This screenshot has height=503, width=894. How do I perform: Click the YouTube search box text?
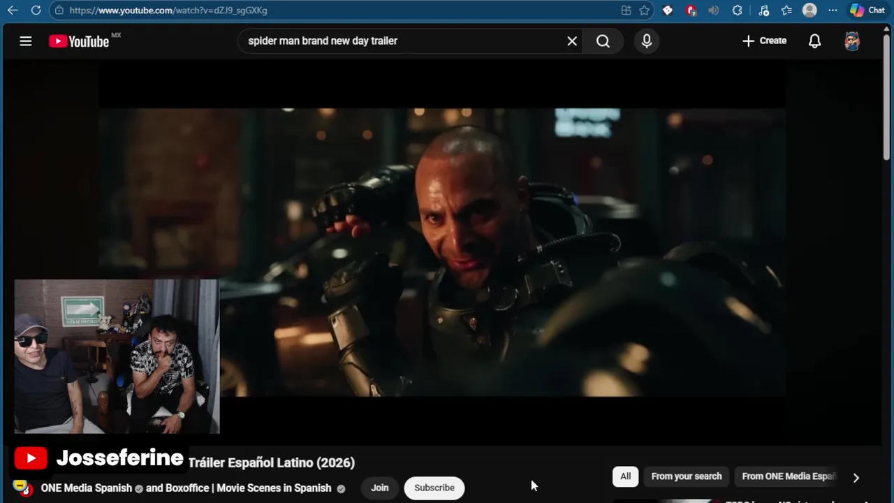coord(323,41)
